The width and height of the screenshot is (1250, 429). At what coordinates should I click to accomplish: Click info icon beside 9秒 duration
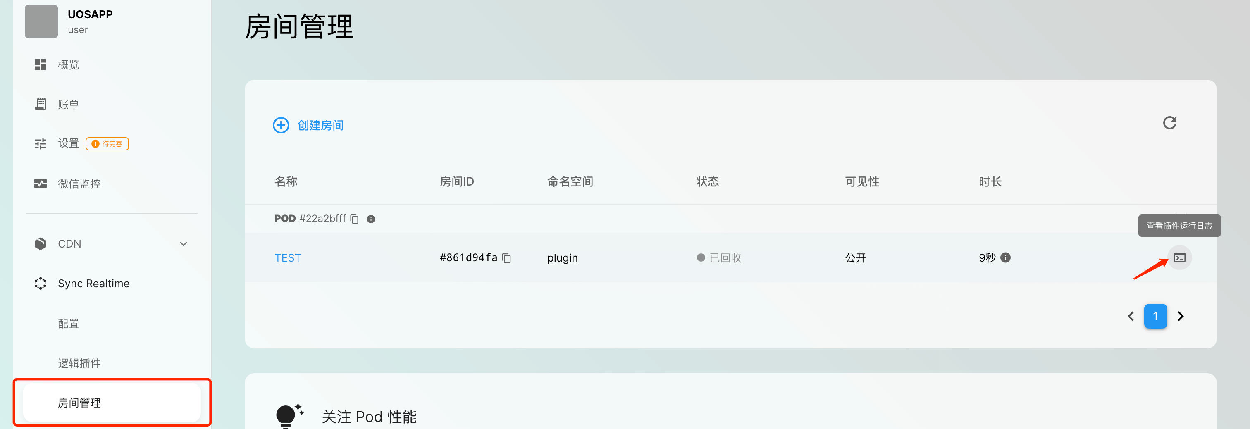pyautogui.click(x=1005, y=258)
